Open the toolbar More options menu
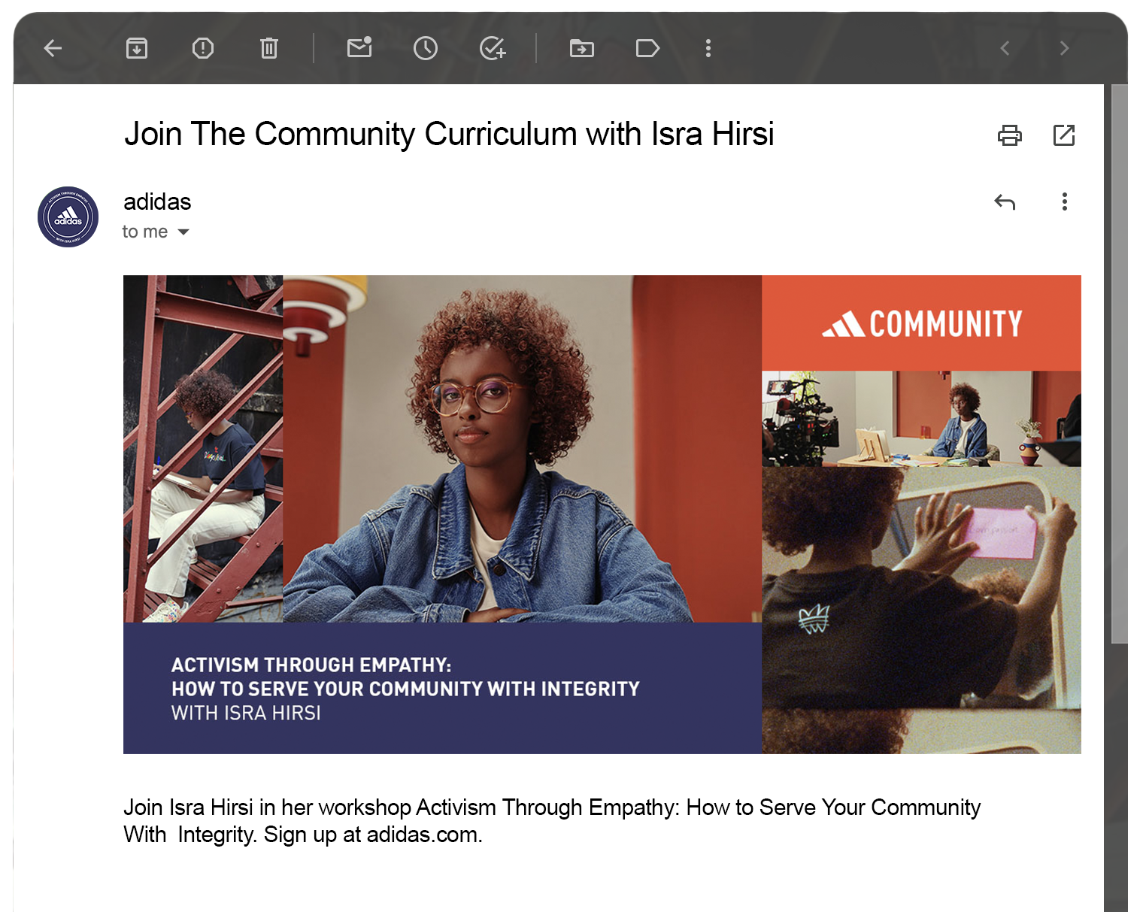Image resolution: width=1143 pixels, height=912 pixels. pos(708,49)
